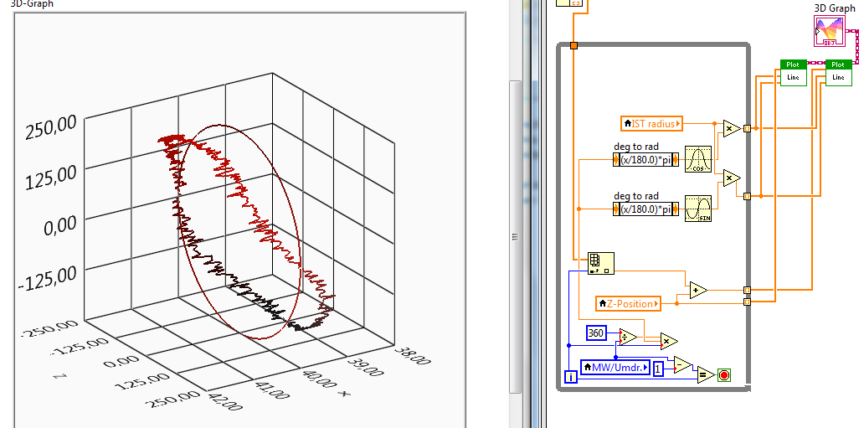Screen dimensions: 864x428
Task: Click the numeric constant 1 beside MW/Umdr.
Action: [658, 369]
